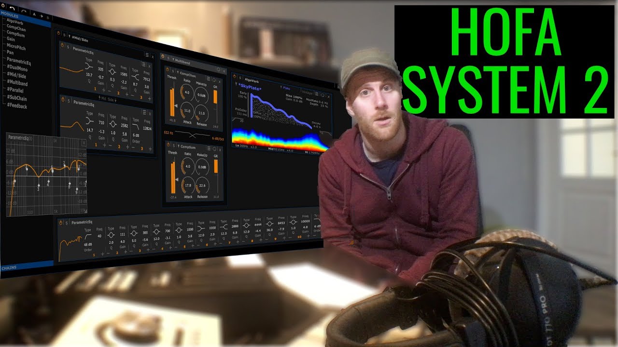The height and width of the screenshot is (347, 618).
Task: Click Freq value 8453 in bottom EQ
Action: coord(281,223)
